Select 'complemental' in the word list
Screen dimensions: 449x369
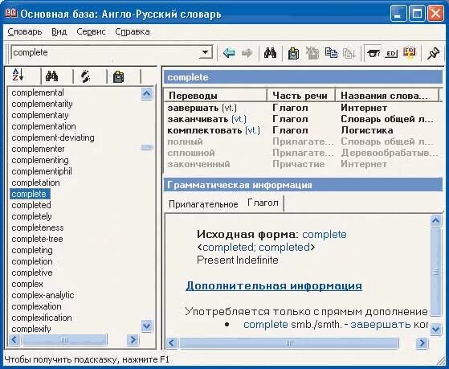click(x=38, y=93)
